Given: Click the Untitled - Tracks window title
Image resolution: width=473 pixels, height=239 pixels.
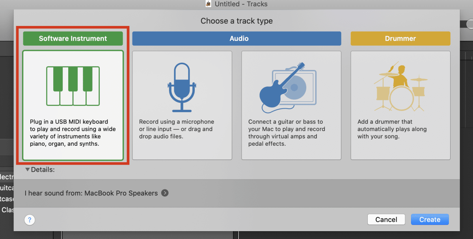Looking at the screenshot, I should [240, 4].
